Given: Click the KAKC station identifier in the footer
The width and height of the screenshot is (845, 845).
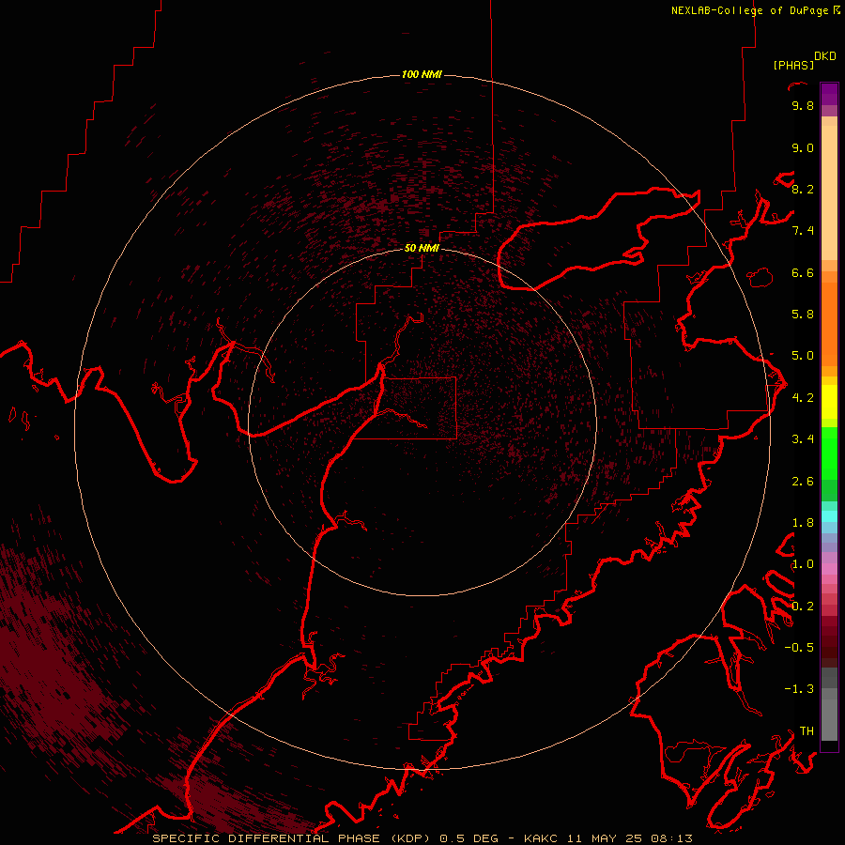Looking at the screenshot, I should pos(542,838).
